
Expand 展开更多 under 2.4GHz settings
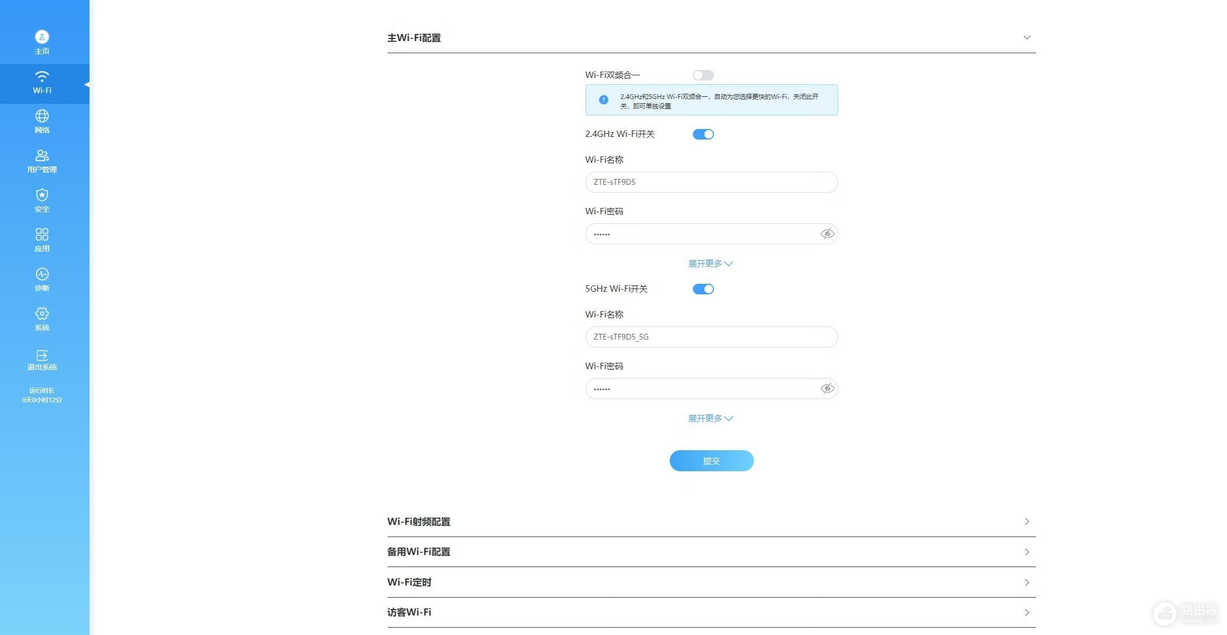(x=711, y=263)
